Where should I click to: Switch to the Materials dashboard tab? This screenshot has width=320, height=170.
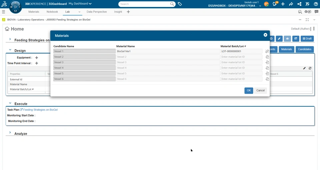click(x=34, y=12)
